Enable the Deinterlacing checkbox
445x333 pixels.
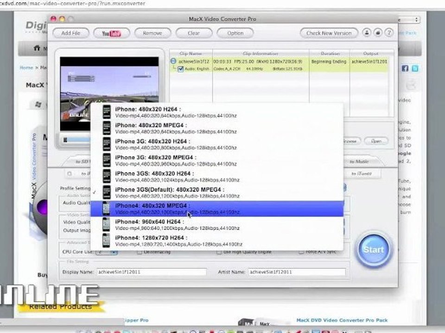click(x=140, y=252)
